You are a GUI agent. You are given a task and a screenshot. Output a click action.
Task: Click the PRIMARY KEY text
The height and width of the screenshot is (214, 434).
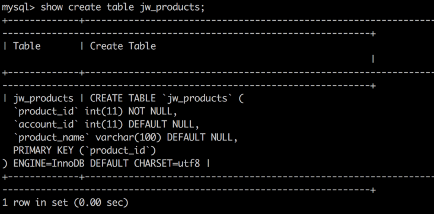pos(43,151)
